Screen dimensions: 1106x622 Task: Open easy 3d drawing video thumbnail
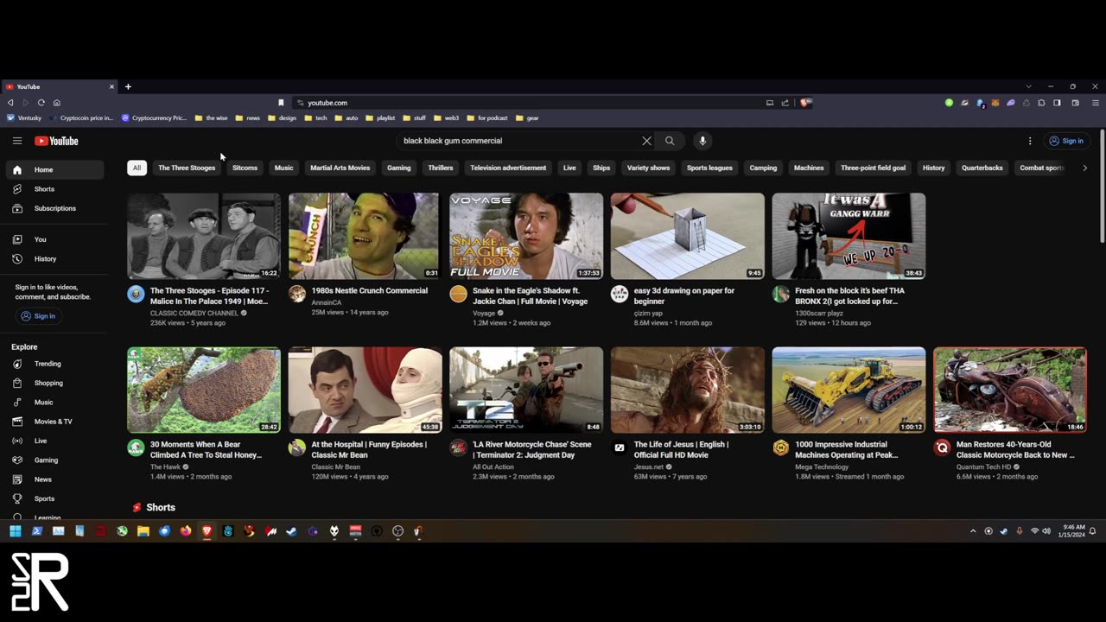tap(688, 236)
